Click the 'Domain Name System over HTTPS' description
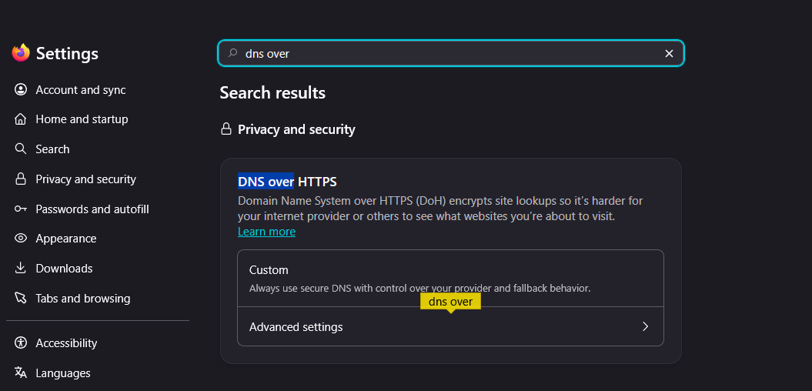Image resolution: width=812 pixels, height=391 pixels. (440, 208)
